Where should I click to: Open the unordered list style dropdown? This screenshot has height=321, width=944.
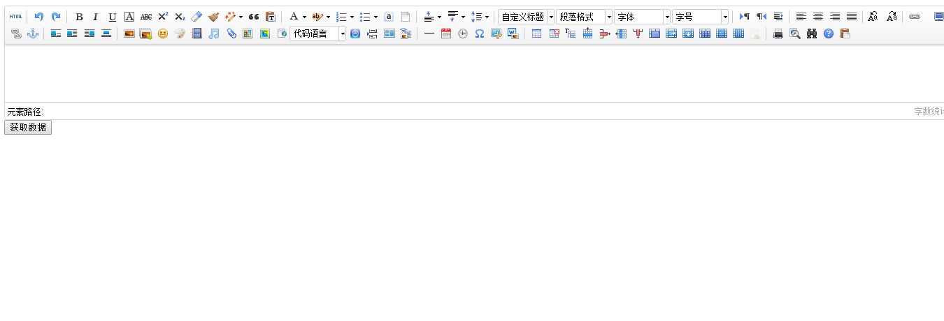point(376,17)
